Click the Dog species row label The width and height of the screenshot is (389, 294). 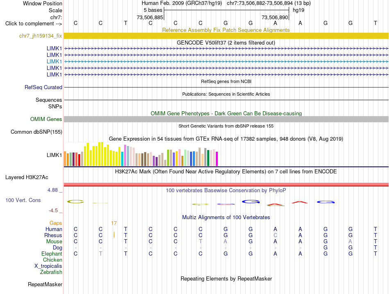tap(57, 248)
